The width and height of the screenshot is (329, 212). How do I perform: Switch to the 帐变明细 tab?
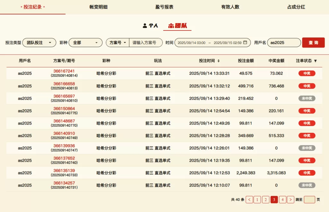coord(98,7)
